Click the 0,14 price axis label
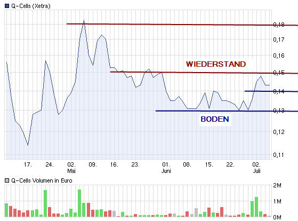Viewport: 298px width, 221px height. pyautogui.click(x=279, y=91)
